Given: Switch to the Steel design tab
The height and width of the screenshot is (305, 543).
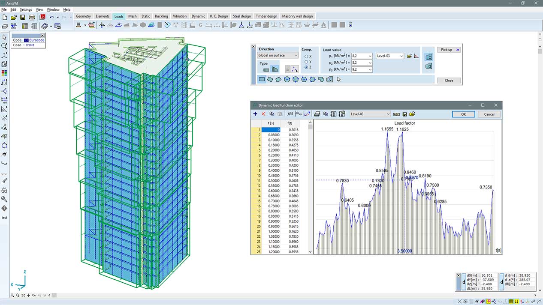Looking at the screenshot, I should point(242,16).
